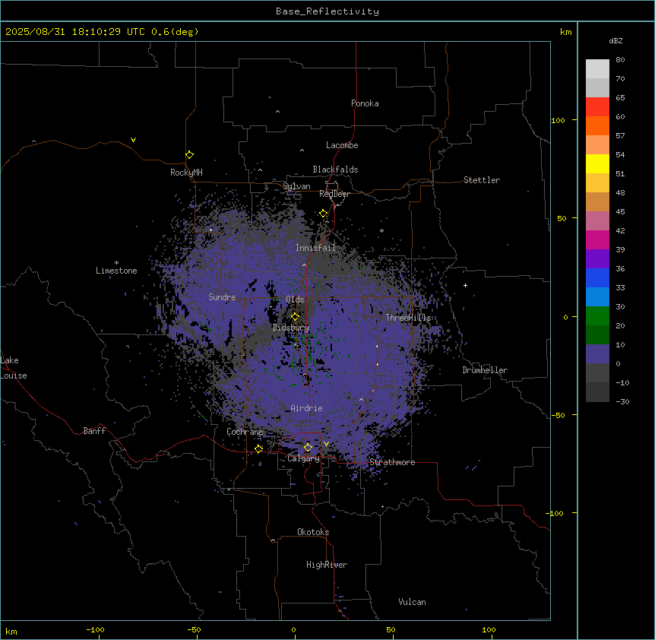Select the Olds city label
This screenshot has width=655, height=640.
point(295,299)
